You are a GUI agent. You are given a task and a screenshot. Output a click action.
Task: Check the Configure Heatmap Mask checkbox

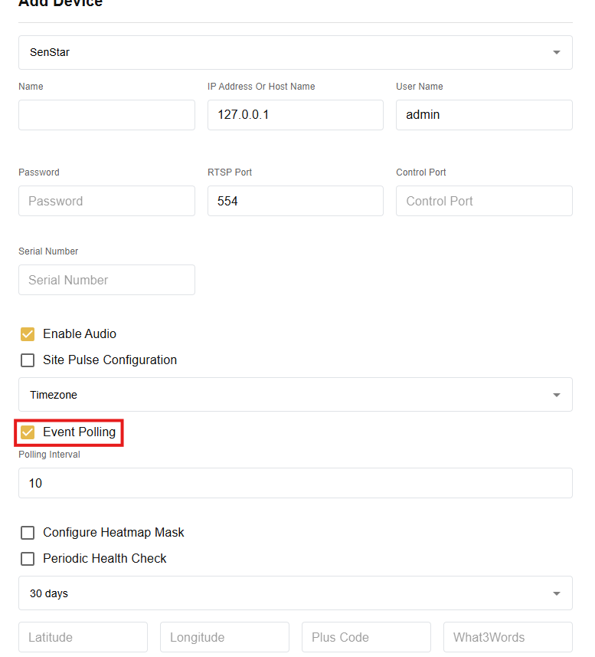point(28,533)
